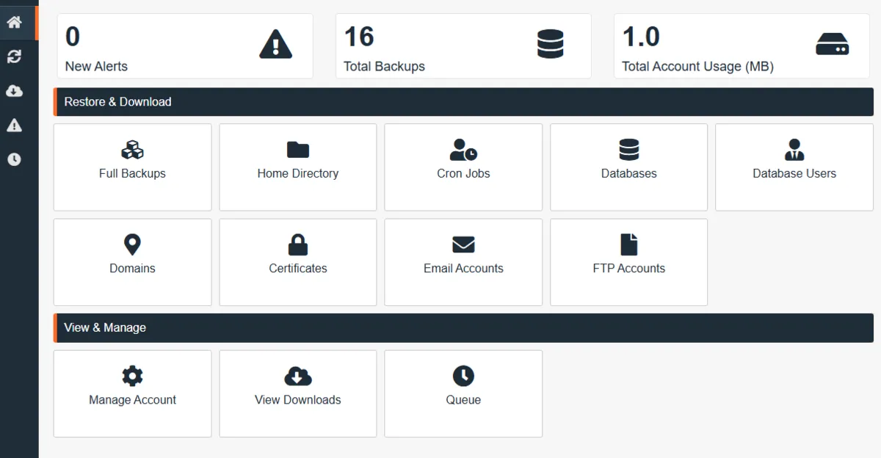The image size is (881, 458).
Task: Click the database icon in Total Backups card
Action: coord(551,44)
